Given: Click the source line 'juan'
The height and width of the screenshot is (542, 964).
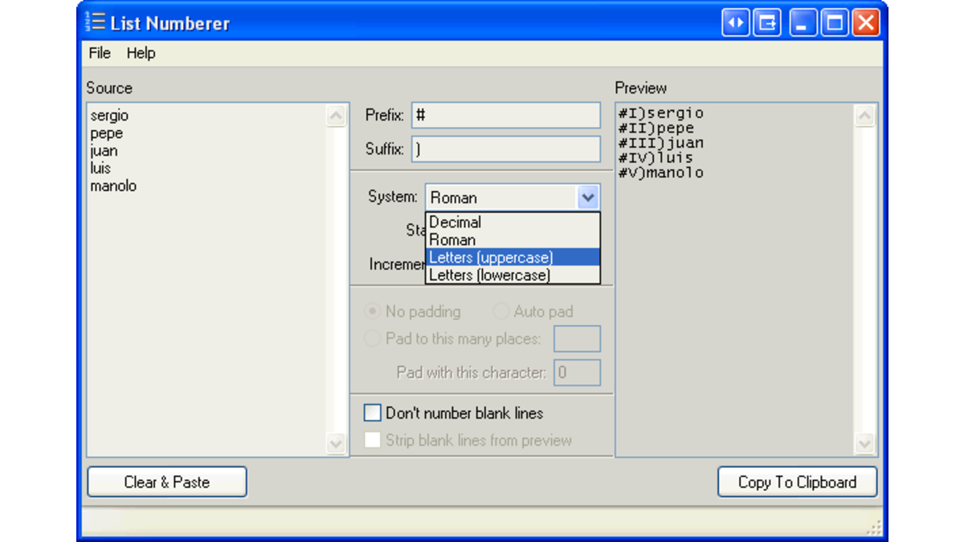Looking at the screenshot, I should tap(104, 151).
